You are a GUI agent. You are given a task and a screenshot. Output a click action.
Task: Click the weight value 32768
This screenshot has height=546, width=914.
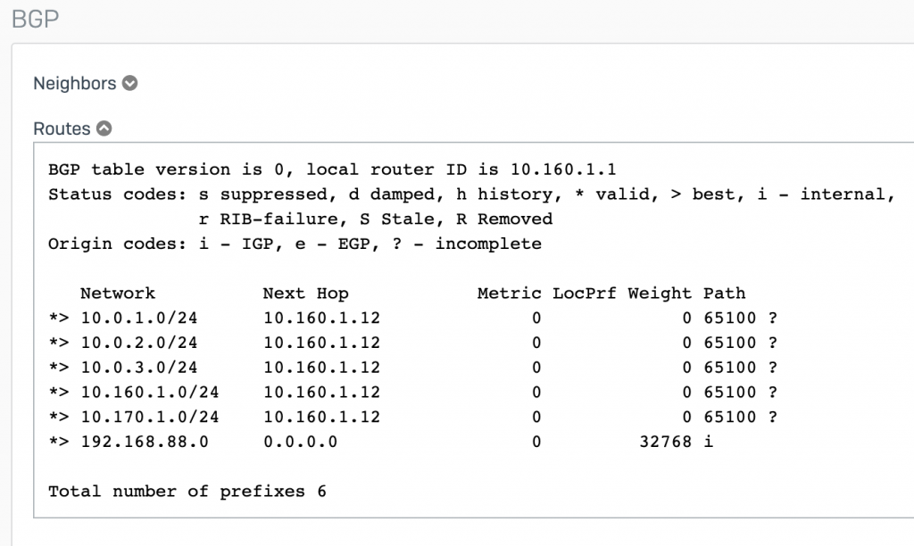[x=665, y=442]
